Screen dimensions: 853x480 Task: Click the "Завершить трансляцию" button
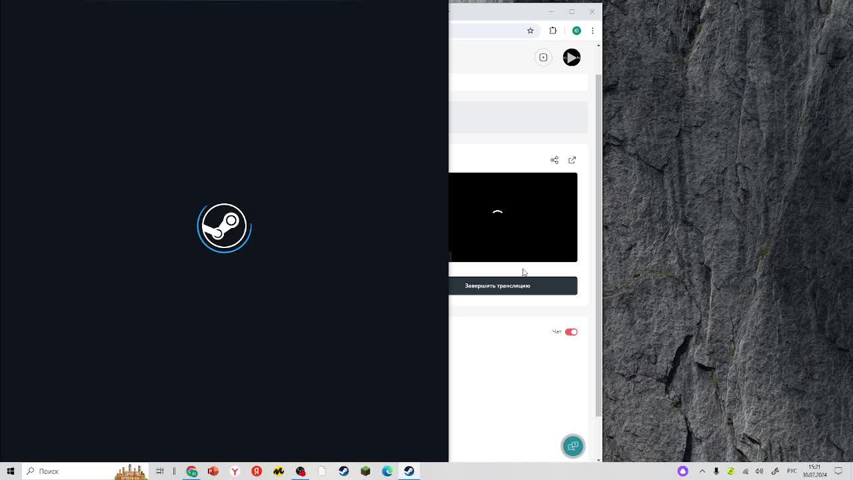512,285
